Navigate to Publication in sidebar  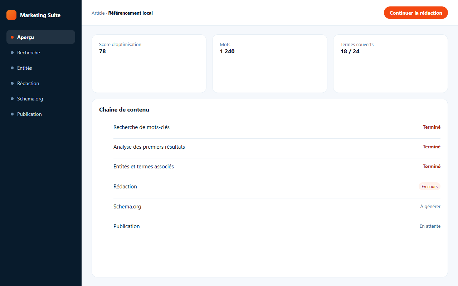[x=41, y=114]
